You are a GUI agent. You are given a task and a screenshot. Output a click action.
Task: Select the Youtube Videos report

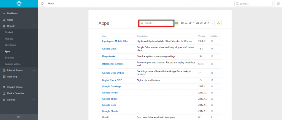coord(13,64)
